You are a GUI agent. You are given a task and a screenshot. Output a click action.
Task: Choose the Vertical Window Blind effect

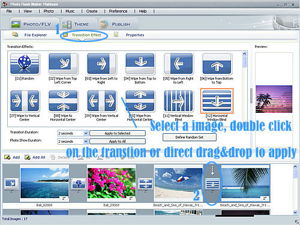(x=178, y=101)
